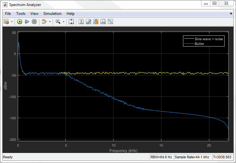Click the 'dBm' y-axis label

(6, 86)
